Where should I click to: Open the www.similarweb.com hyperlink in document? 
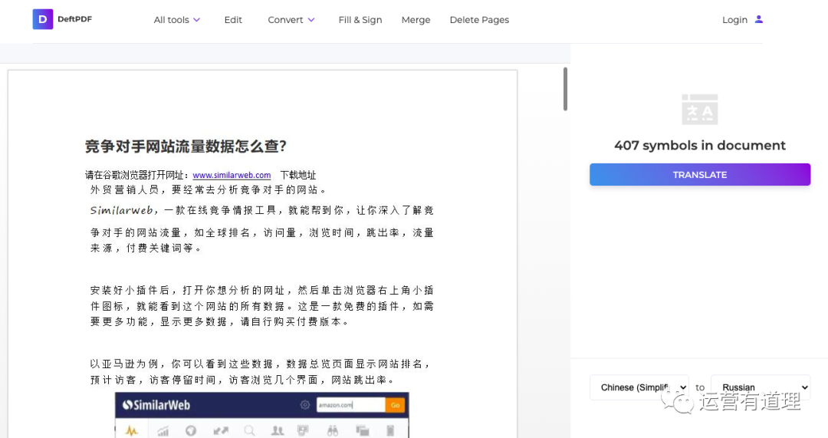232,175
